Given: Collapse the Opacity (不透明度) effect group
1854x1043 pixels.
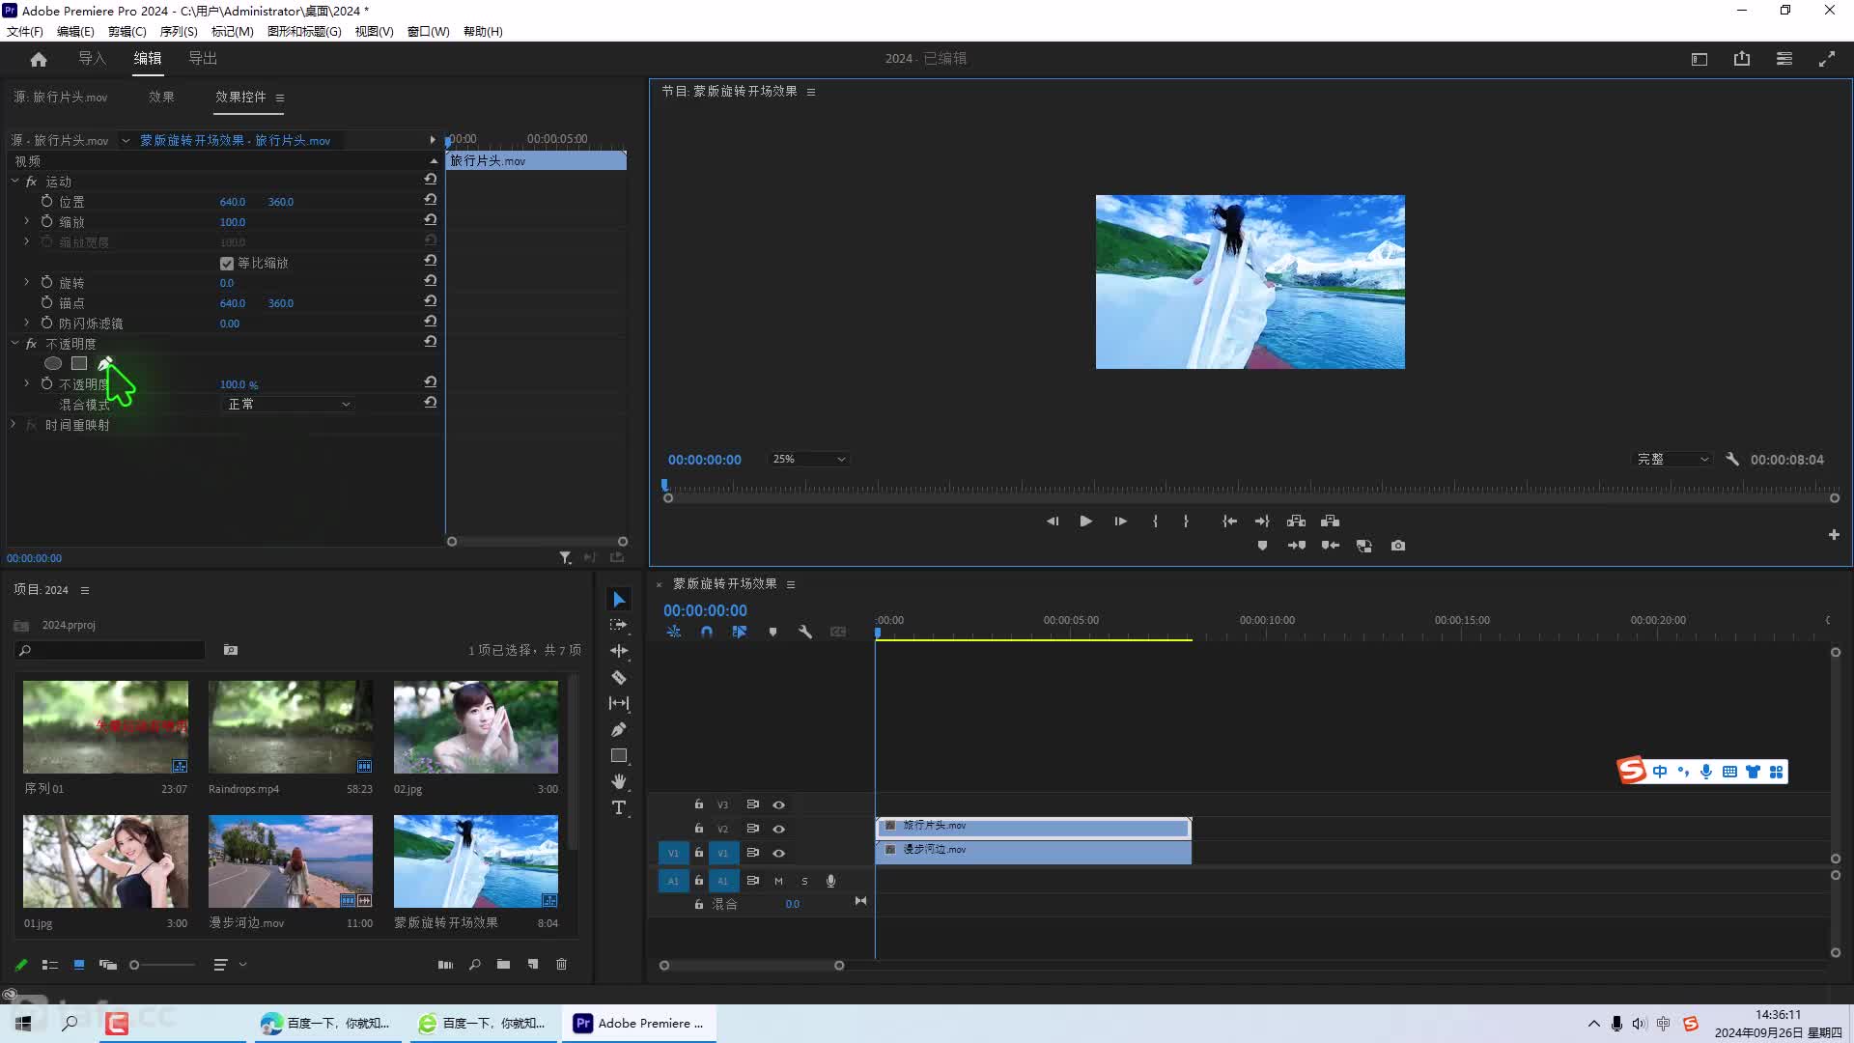Looking at the screenshot, I should 14,343.
